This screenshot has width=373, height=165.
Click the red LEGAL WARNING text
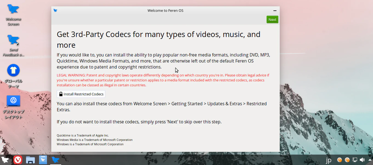163,80
